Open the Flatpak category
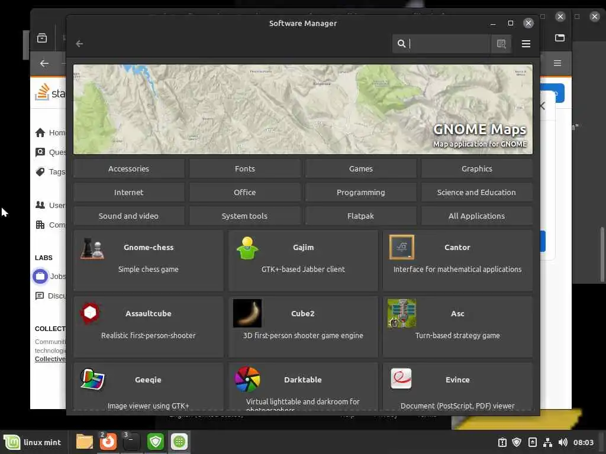The width and height of the screenshot is (606, 454). pyautogui.click(x=360, y=216)
